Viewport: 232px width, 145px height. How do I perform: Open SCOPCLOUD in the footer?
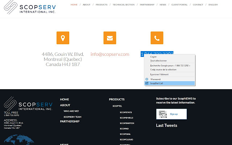[x=127, y=140]
